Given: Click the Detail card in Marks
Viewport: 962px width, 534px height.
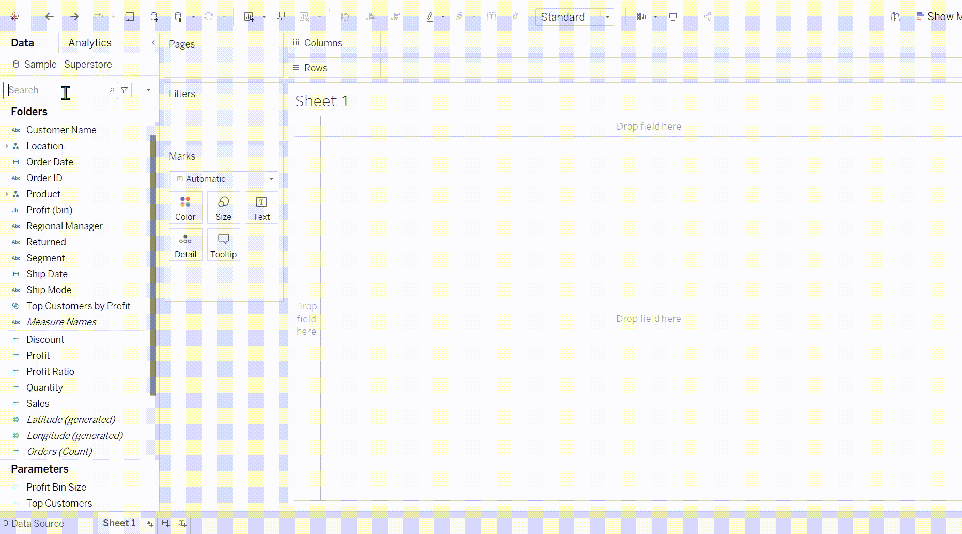Looking at the screenshot, I should 185,245.
